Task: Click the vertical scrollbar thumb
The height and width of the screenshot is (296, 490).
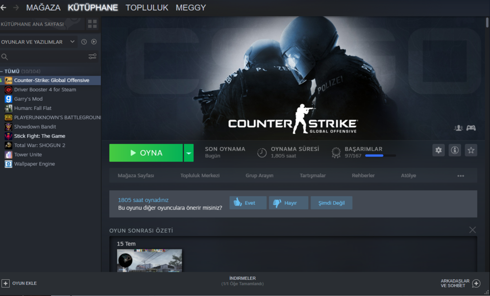Action: pos(487,23)
